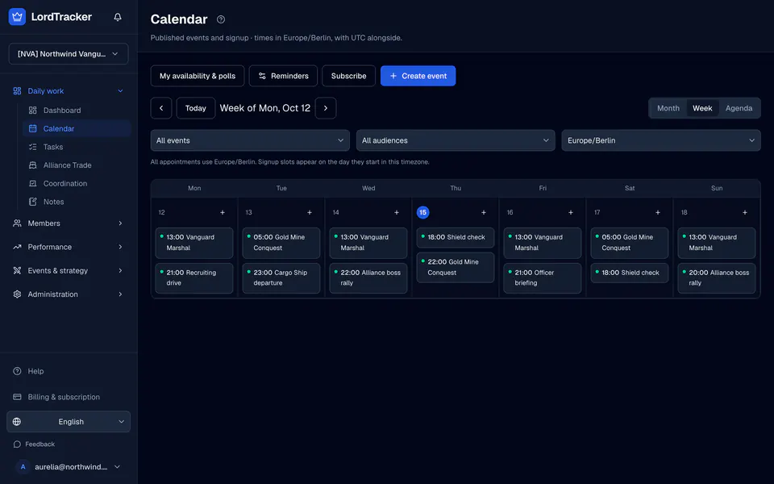This screenshot has width=774, height=484.
Task: Expand the Administration section chevron
Action: pyautogui.click(x=120, y=294)
